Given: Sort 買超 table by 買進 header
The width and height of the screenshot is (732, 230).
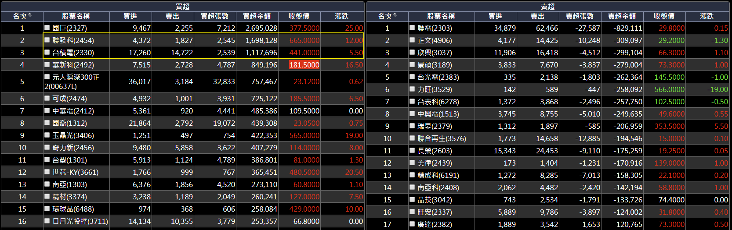Looking at the screenshot, I should click(x=130, y=16).
